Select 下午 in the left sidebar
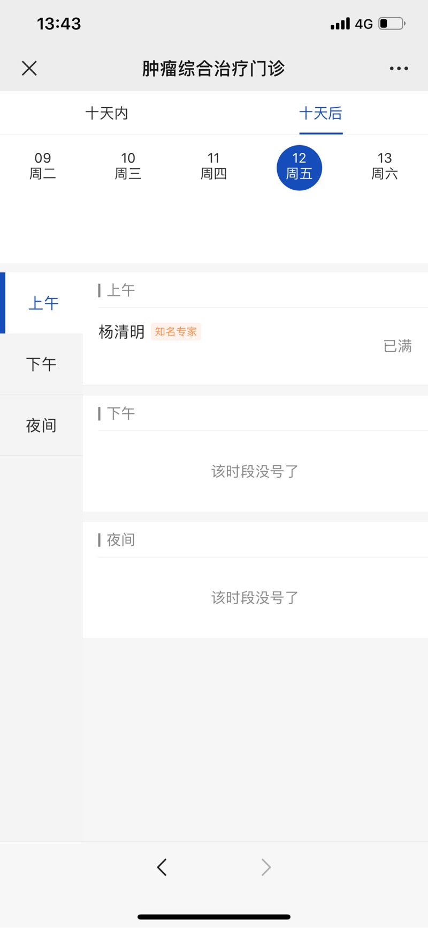This screenshot has height=928, width=428. (42, 364)
